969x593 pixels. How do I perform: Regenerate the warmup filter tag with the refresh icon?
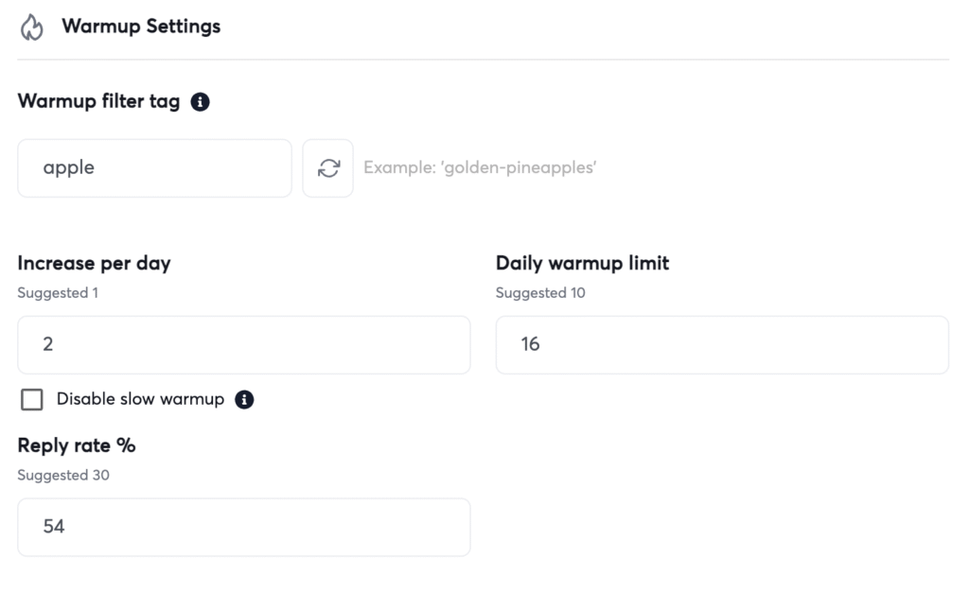[328, 168]
